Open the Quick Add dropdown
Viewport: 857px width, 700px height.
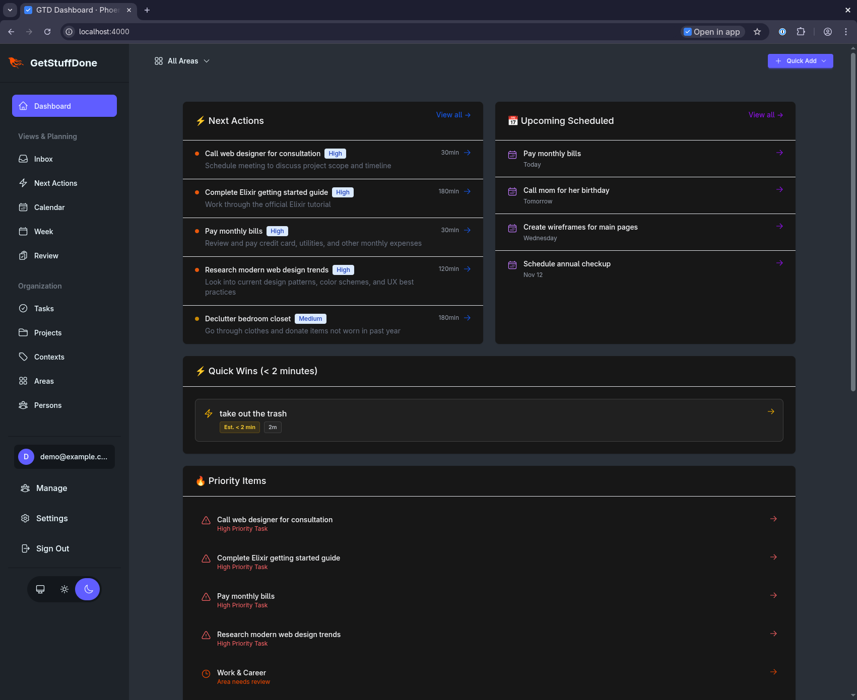(x=800, y=61)
